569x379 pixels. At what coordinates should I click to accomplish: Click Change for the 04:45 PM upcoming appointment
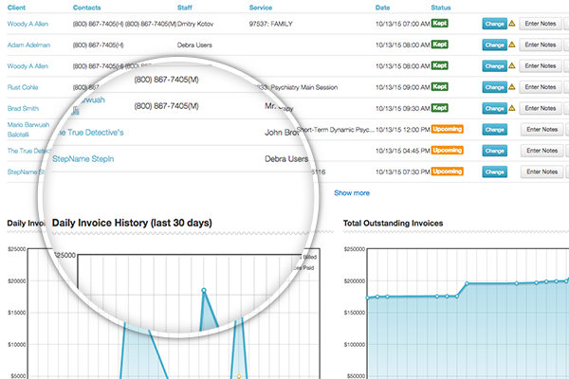pyautogui.click(x=495, y=151)
